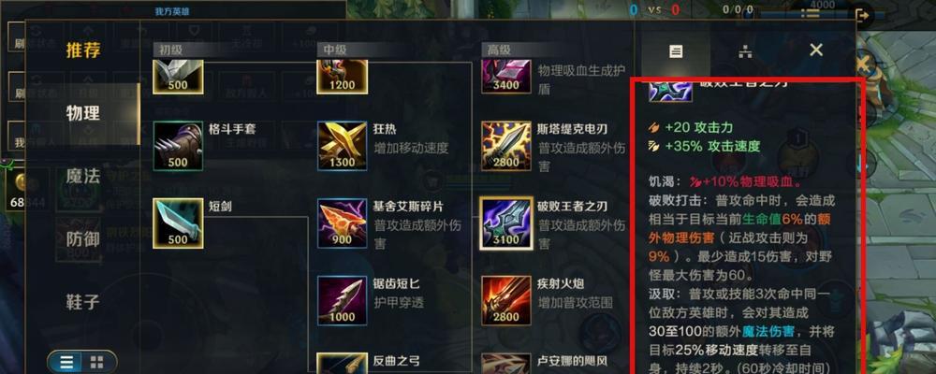Choose the 卢安娜的飓风 item

point(506,364)
